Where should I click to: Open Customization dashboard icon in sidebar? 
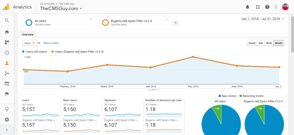pos(7,42)
